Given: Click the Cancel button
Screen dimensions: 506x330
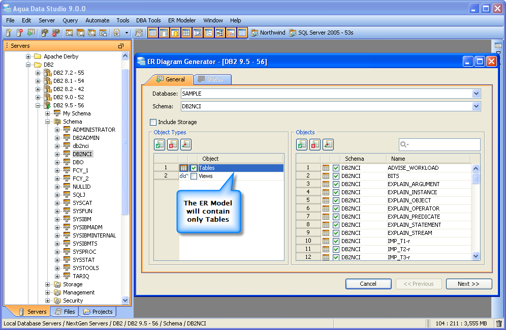Looking at the screenshot, I should (x=368, y=284).
